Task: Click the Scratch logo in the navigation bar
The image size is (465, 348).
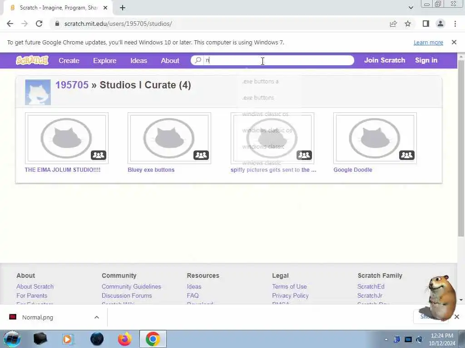Action: coord(32,60)
